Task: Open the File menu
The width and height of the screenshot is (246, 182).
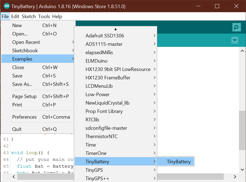Action: 5,17
